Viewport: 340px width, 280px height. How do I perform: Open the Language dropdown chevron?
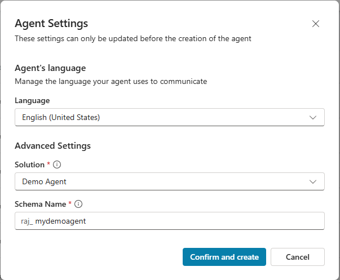(x=313, y=117)
